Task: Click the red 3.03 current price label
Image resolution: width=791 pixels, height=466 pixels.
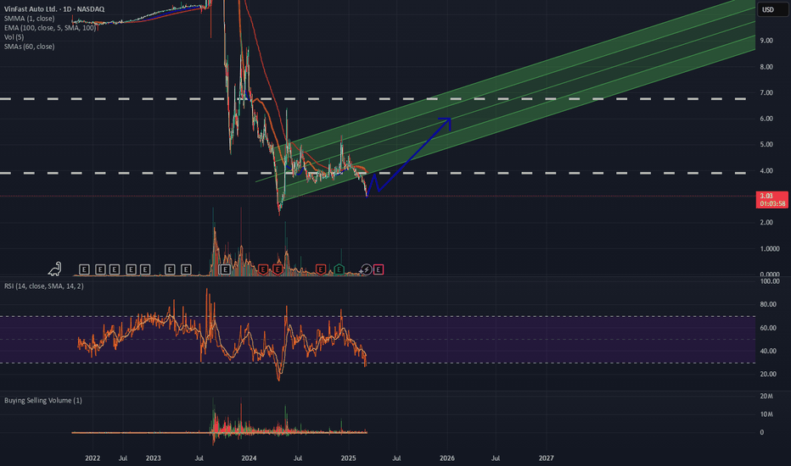Action: (x=771, y=199)
